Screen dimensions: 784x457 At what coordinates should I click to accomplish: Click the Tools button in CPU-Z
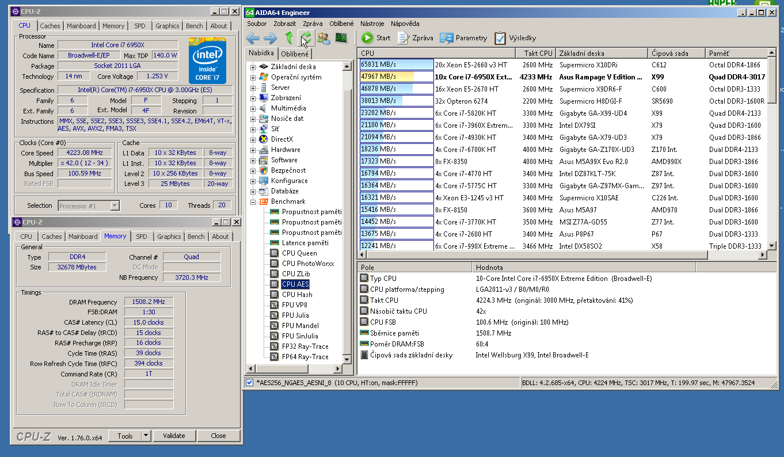(x=125, y=436)
